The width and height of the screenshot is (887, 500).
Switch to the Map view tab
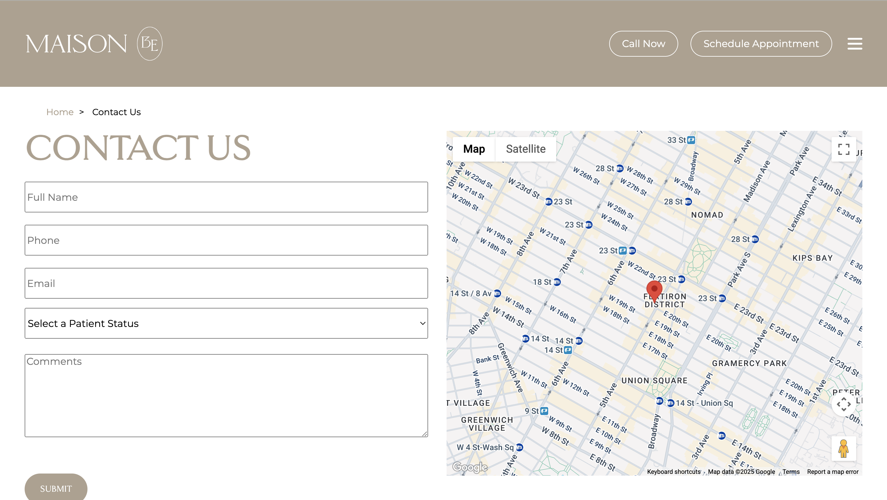474,149
